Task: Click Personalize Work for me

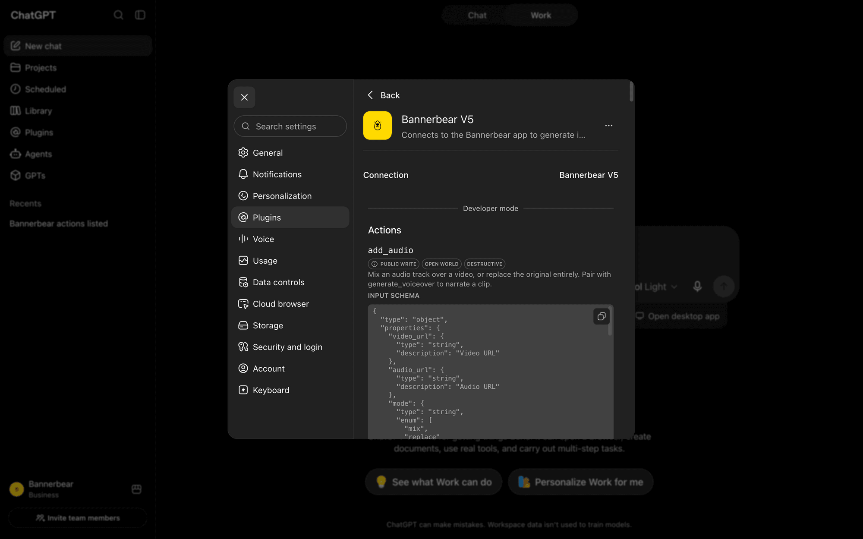Action: 581,482
